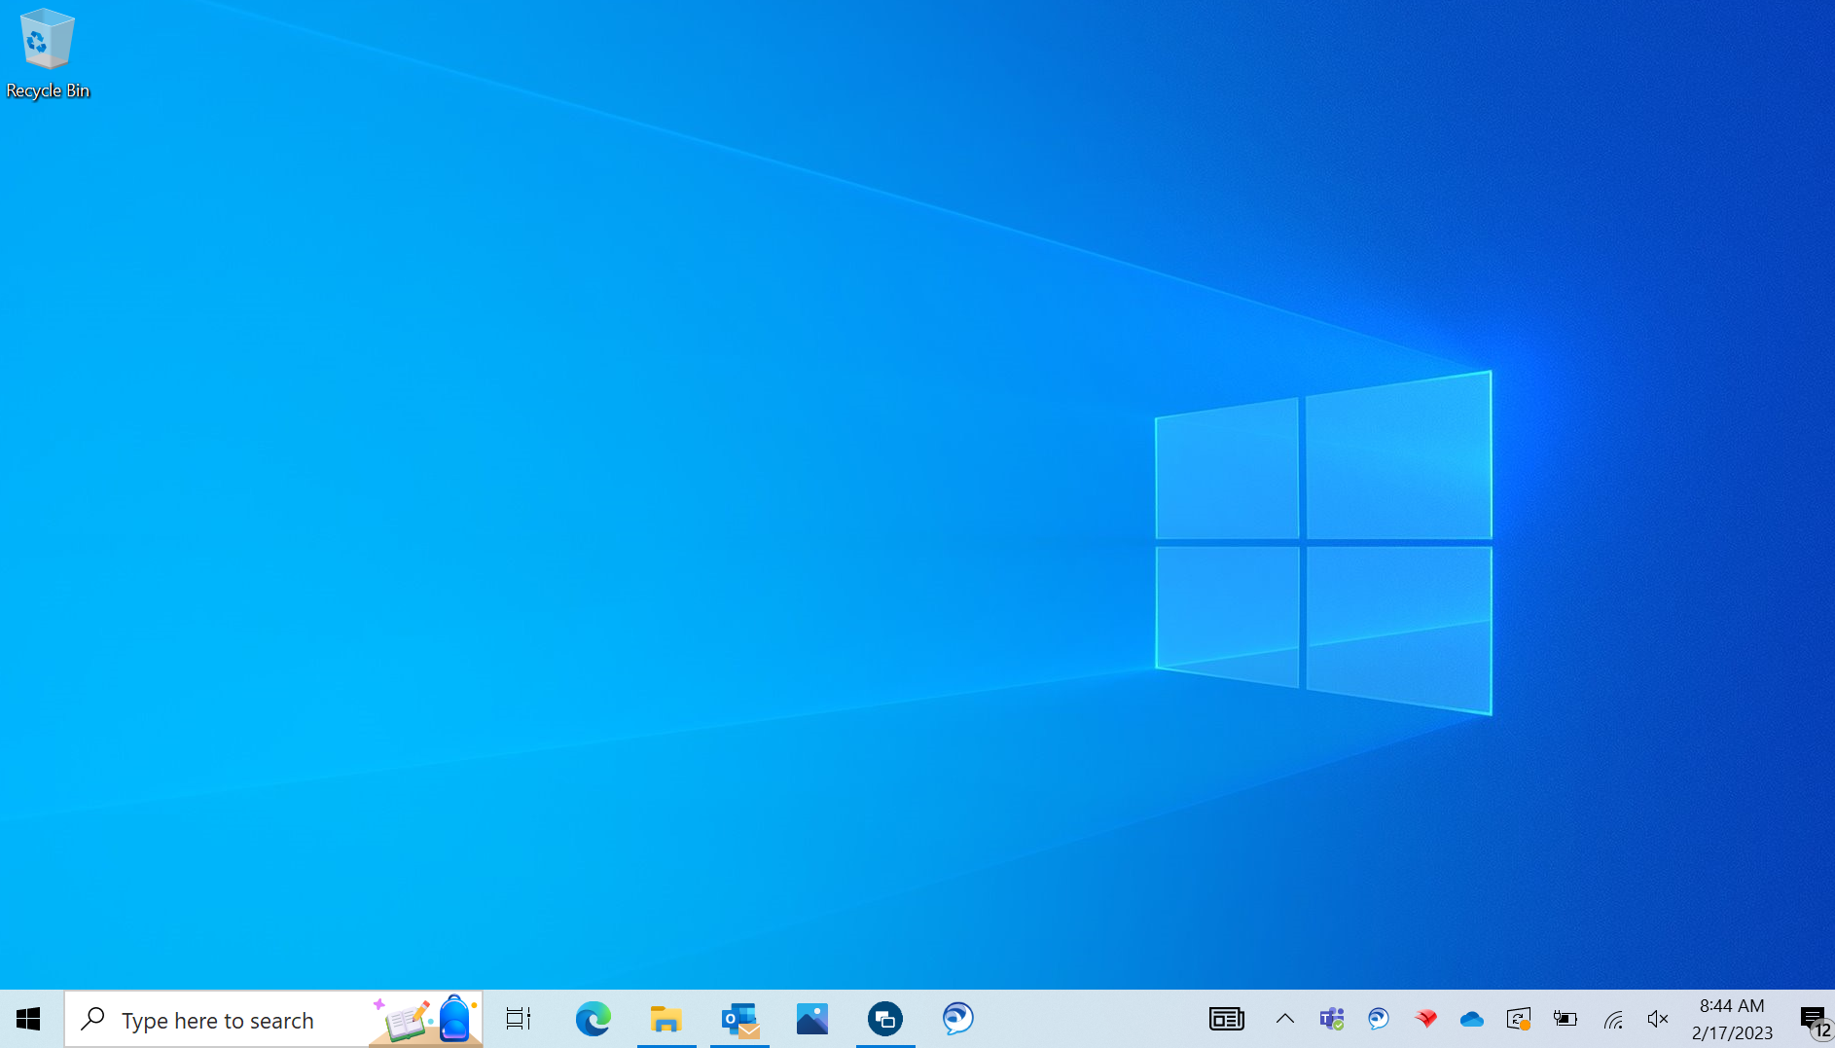
Task: Click the red bird-shaped tray icon
Action: click(x=1426, y=1019)
